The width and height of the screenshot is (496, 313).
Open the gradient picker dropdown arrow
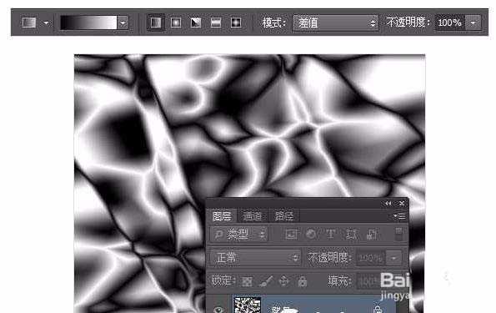pos(123,23)
